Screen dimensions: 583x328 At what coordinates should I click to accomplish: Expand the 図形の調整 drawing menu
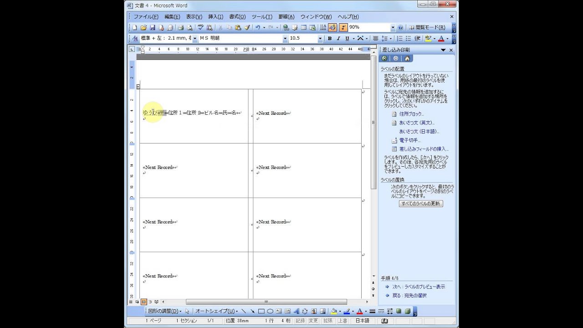164,311
